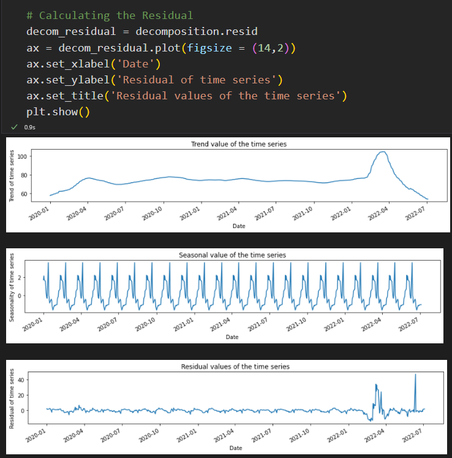This screenshot has width=452, height=458.
Task: Click the 'Trend of time series' y-axis label
Action: tap(12, 176)
